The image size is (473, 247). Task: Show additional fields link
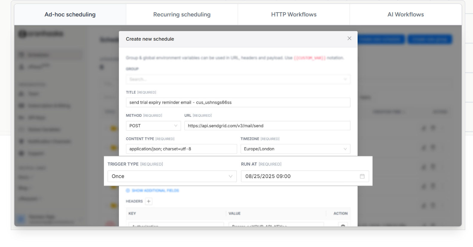pyautogui.click(x=152, y=191)
